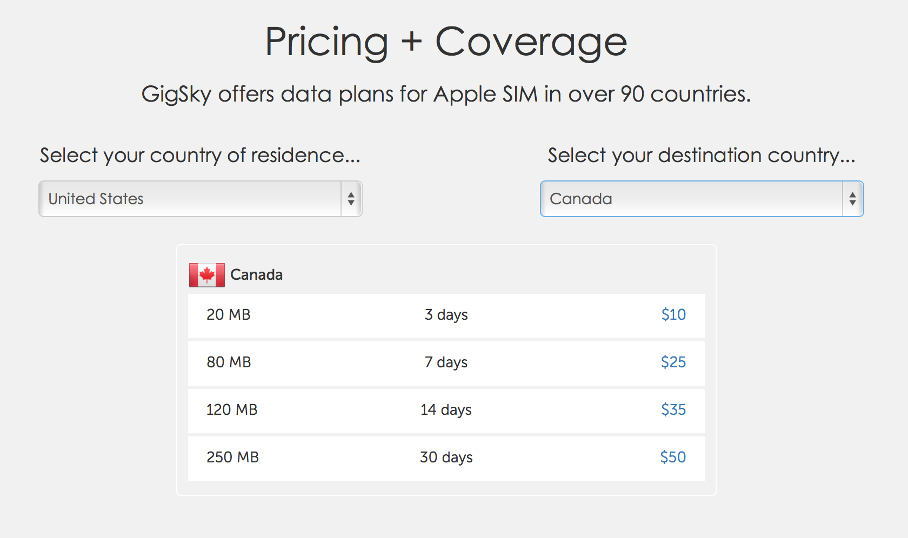Click the $50 price link
Image resolution: width=908 pixels, height=538 pixels.
(x=672, y=457)
